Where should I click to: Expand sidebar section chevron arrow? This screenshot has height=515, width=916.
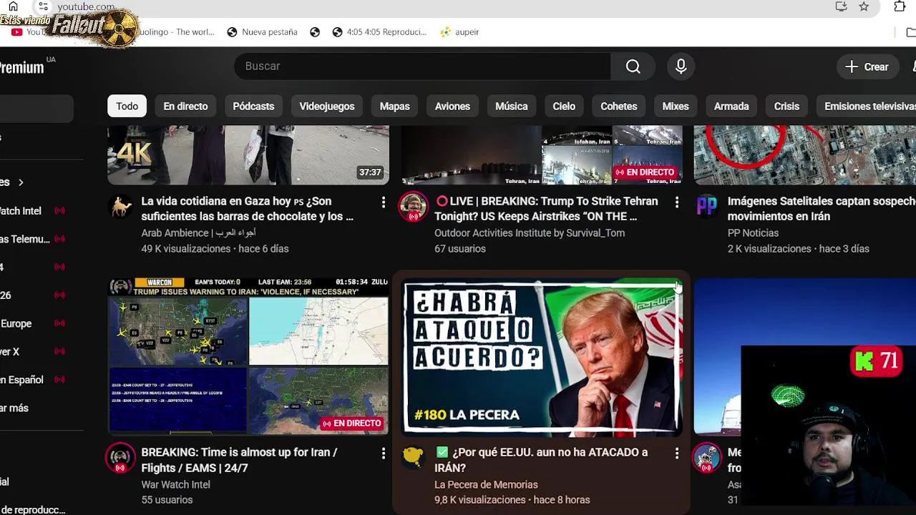click(x=21, y=182)
